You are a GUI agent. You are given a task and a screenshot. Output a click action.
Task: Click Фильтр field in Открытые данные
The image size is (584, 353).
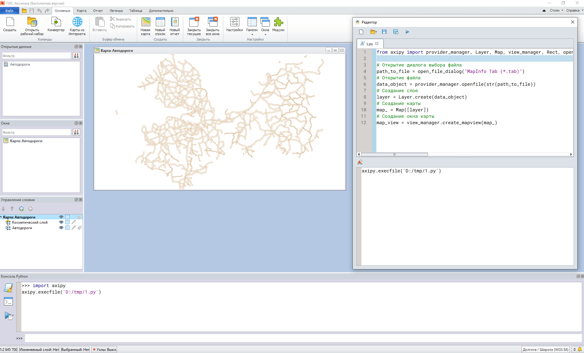pyautogui.click(x=37, y=56)
